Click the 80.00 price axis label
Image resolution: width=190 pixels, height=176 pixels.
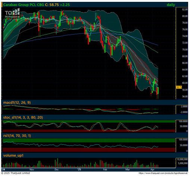pos(185,16)
